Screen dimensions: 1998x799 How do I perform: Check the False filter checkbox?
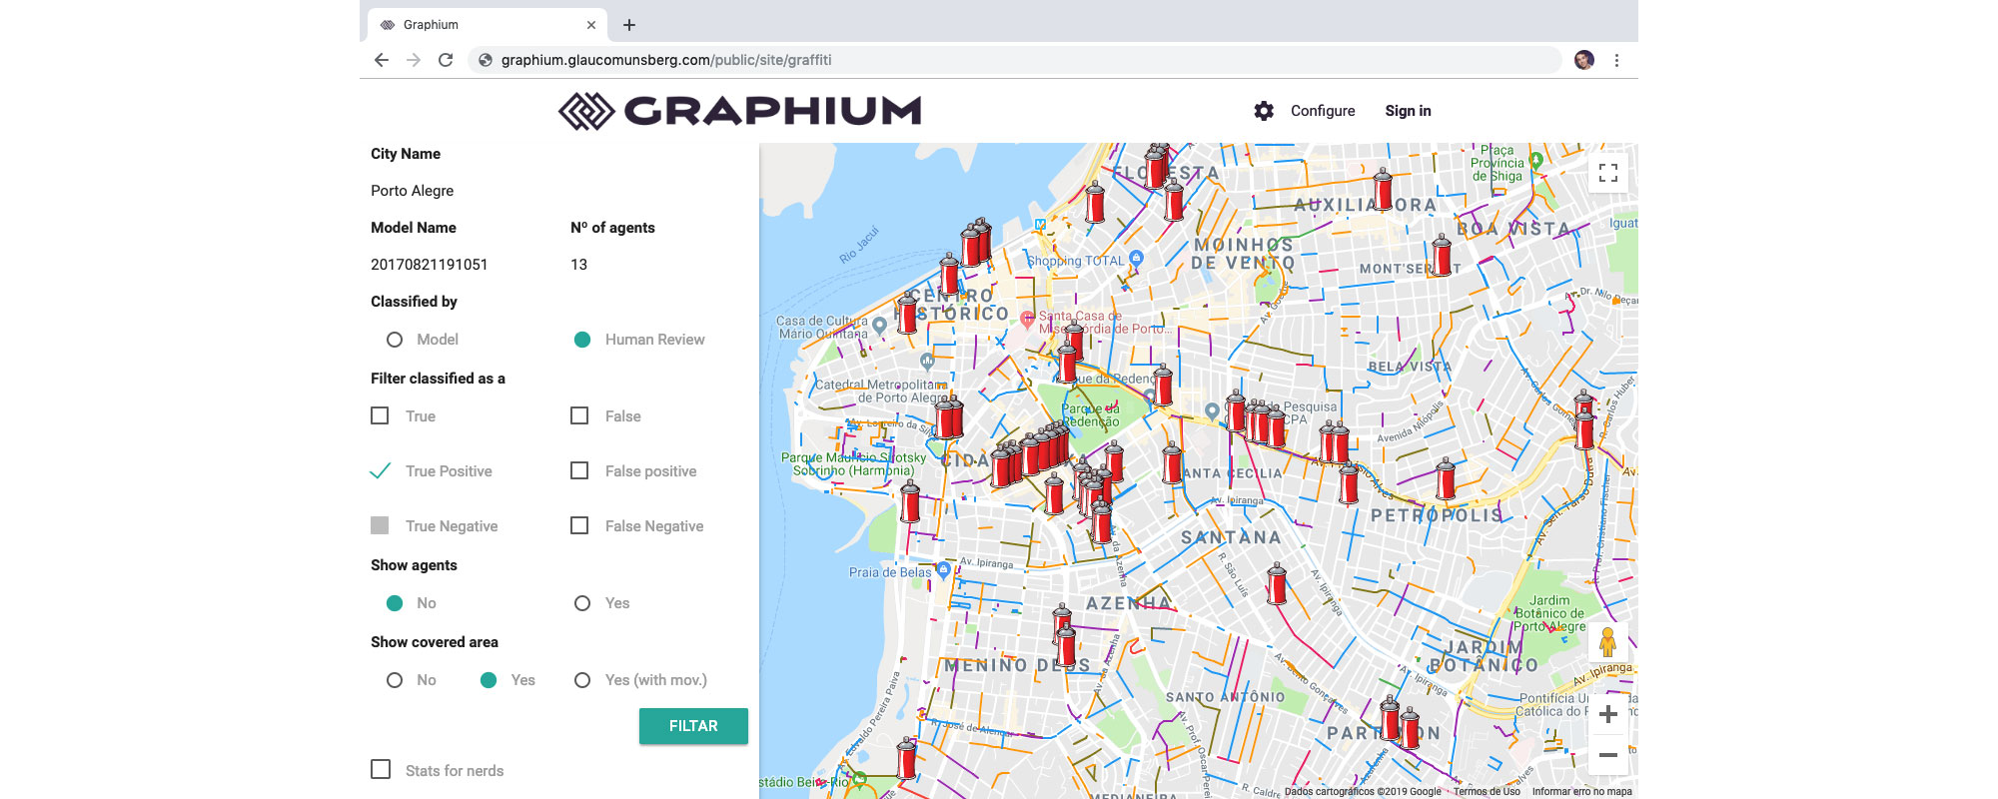[579, 415]
